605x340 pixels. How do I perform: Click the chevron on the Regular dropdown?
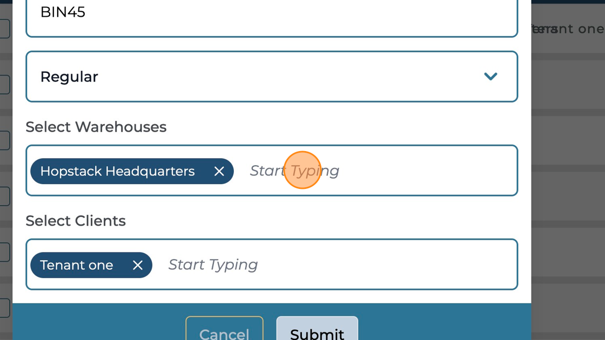point(490,77)
